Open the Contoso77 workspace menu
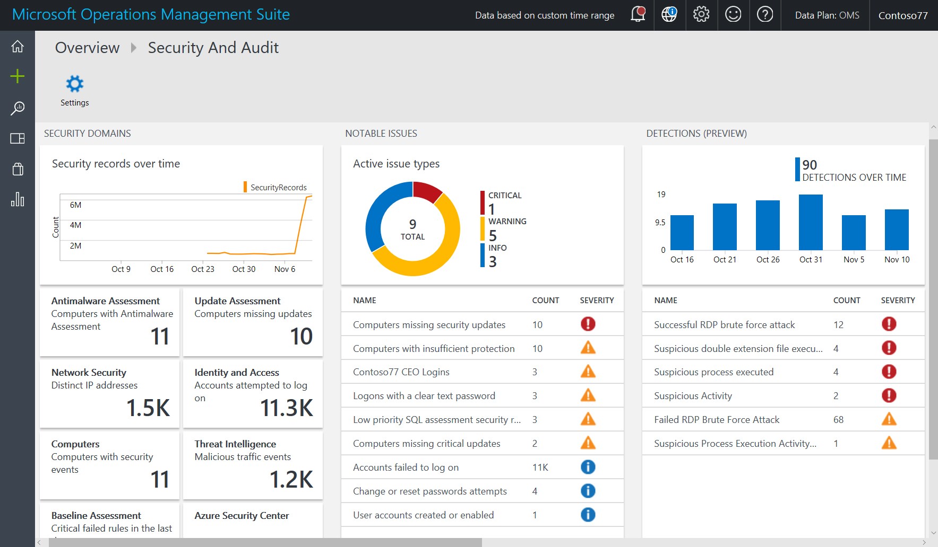This screenshot has height=547, width=938. pyautogui.click(x=903, y=15)
